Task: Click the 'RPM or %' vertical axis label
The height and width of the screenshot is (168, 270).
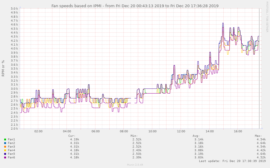Action: [3, 68]
